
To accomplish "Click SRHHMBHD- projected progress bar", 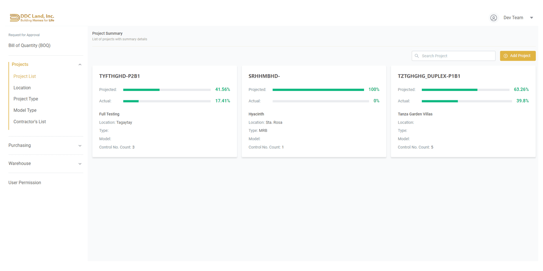I will pyautogui.click(x=318, y=90).
